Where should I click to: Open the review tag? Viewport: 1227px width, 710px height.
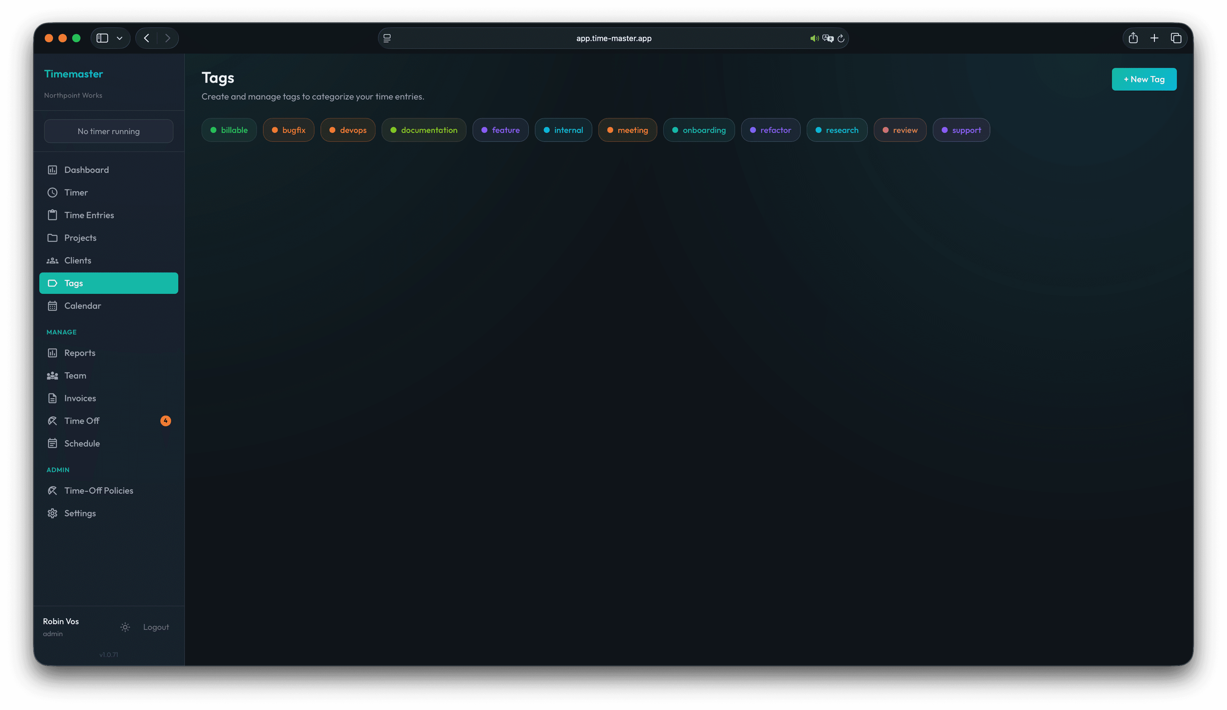tap(900, 130)
